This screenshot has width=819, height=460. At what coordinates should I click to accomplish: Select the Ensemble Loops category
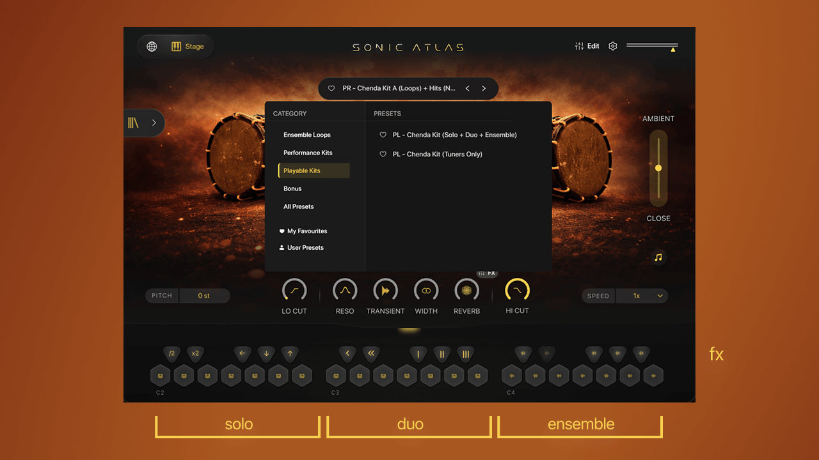[x=307, y=135]
